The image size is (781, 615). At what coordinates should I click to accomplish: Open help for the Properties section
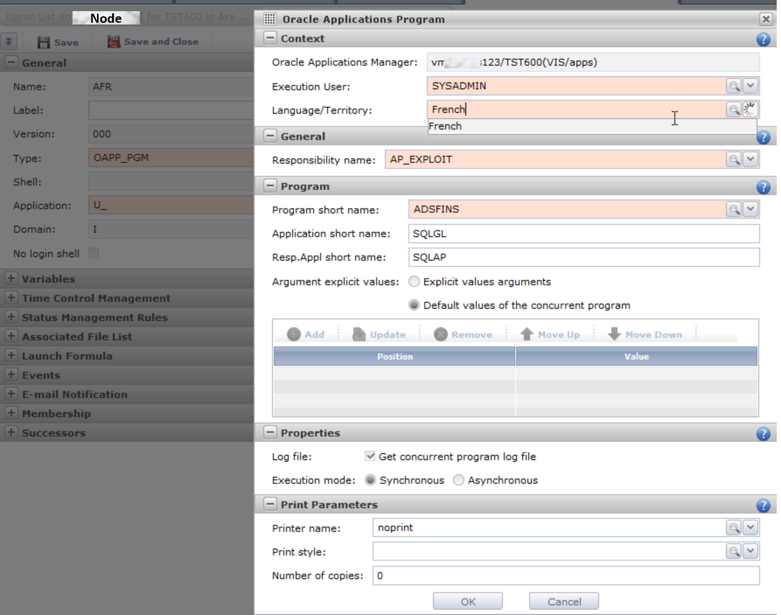coord(763,434)
